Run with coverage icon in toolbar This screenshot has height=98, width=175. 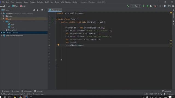[x=151, y=6]
